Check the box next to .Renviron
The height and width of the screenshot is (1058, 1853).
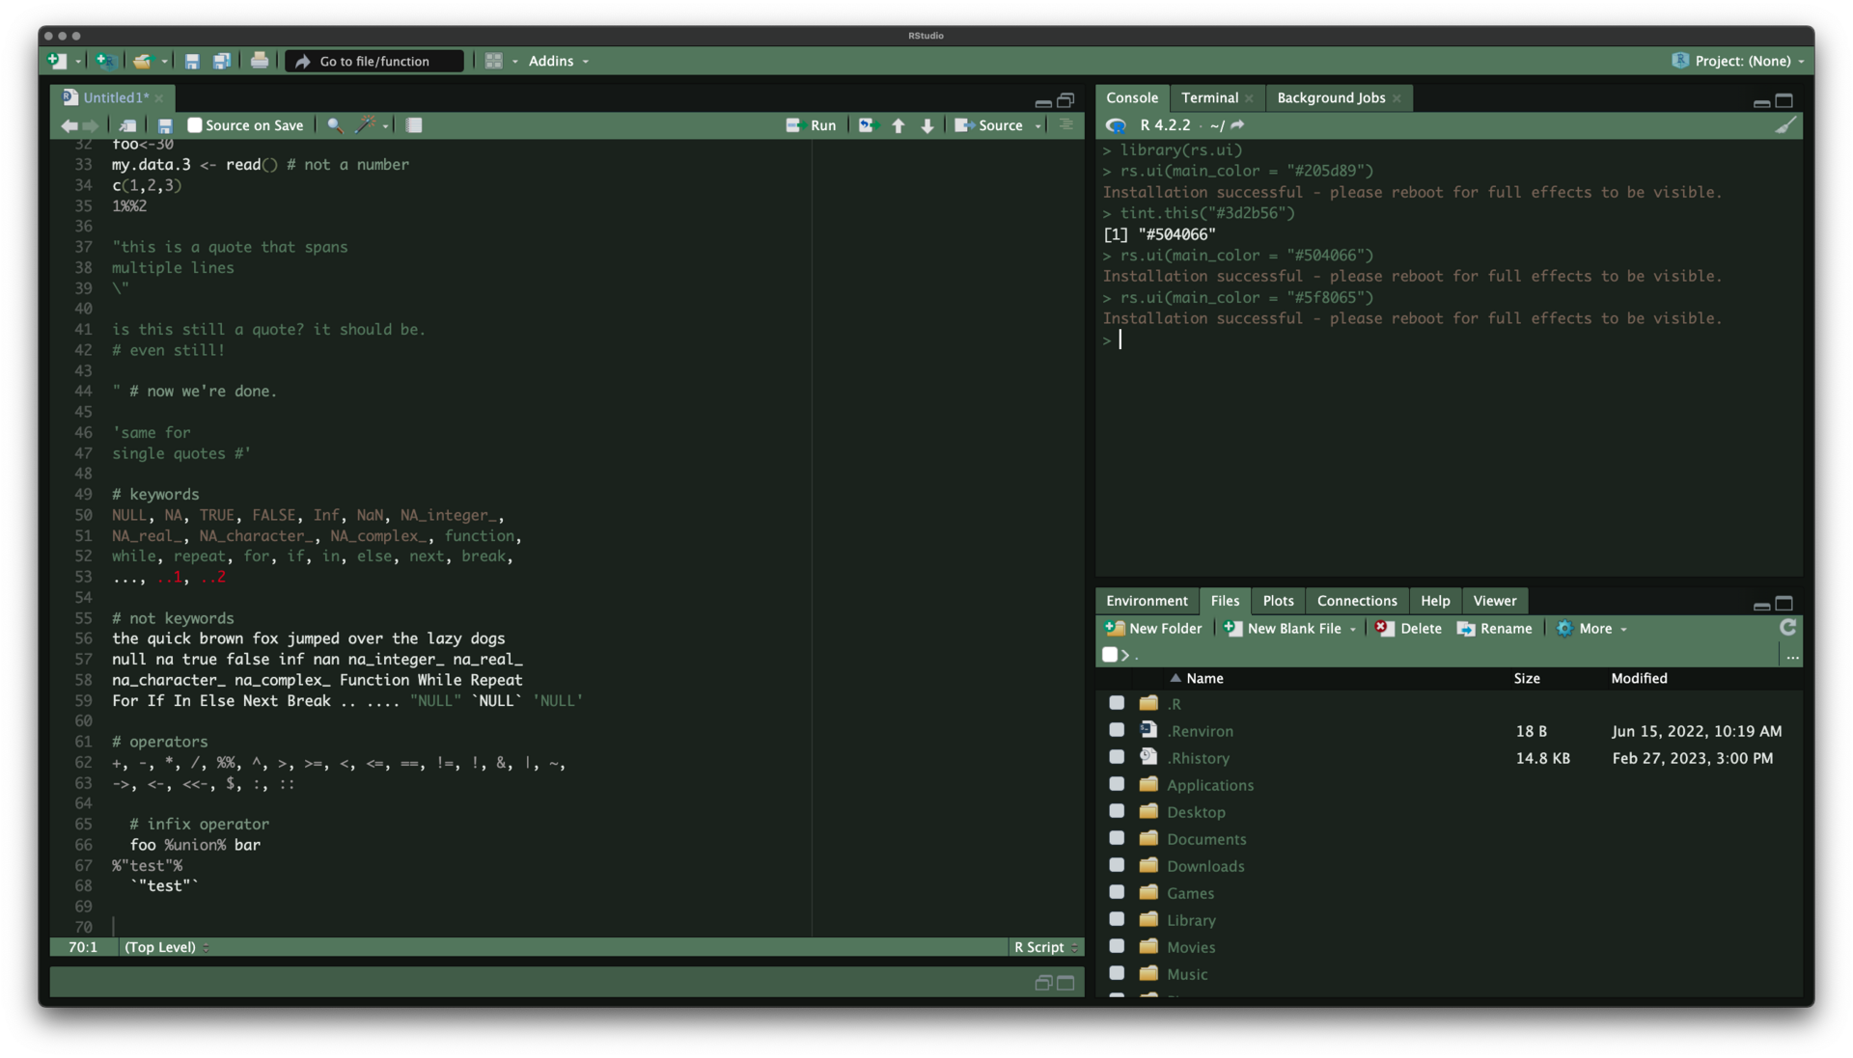[1117, 730]
